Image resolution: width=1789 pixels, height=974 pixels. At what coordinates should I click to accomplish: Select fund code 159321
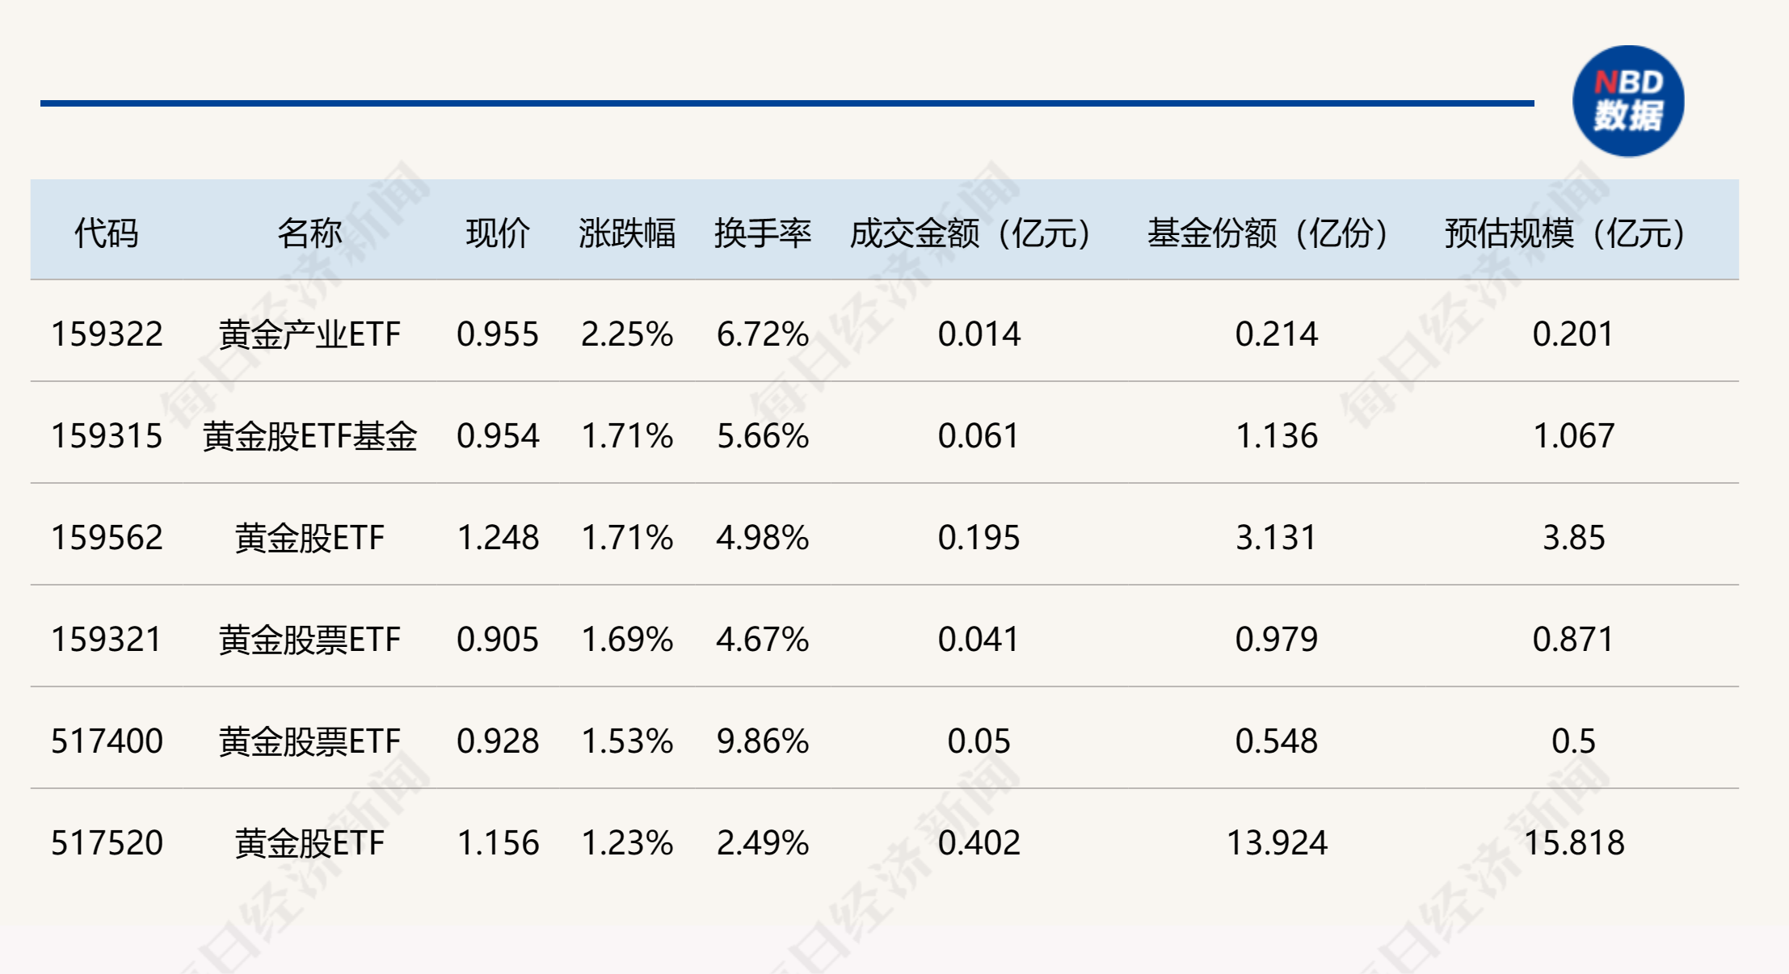[107, 640]
